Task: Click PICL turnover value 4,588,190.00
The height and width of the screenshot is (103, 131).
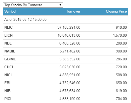Action: [70, 99]
